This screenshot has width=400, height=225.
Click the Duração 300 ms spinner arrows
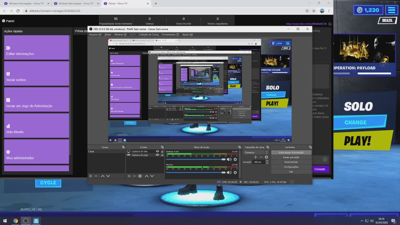pyautogui.click(x=267, y=162)
